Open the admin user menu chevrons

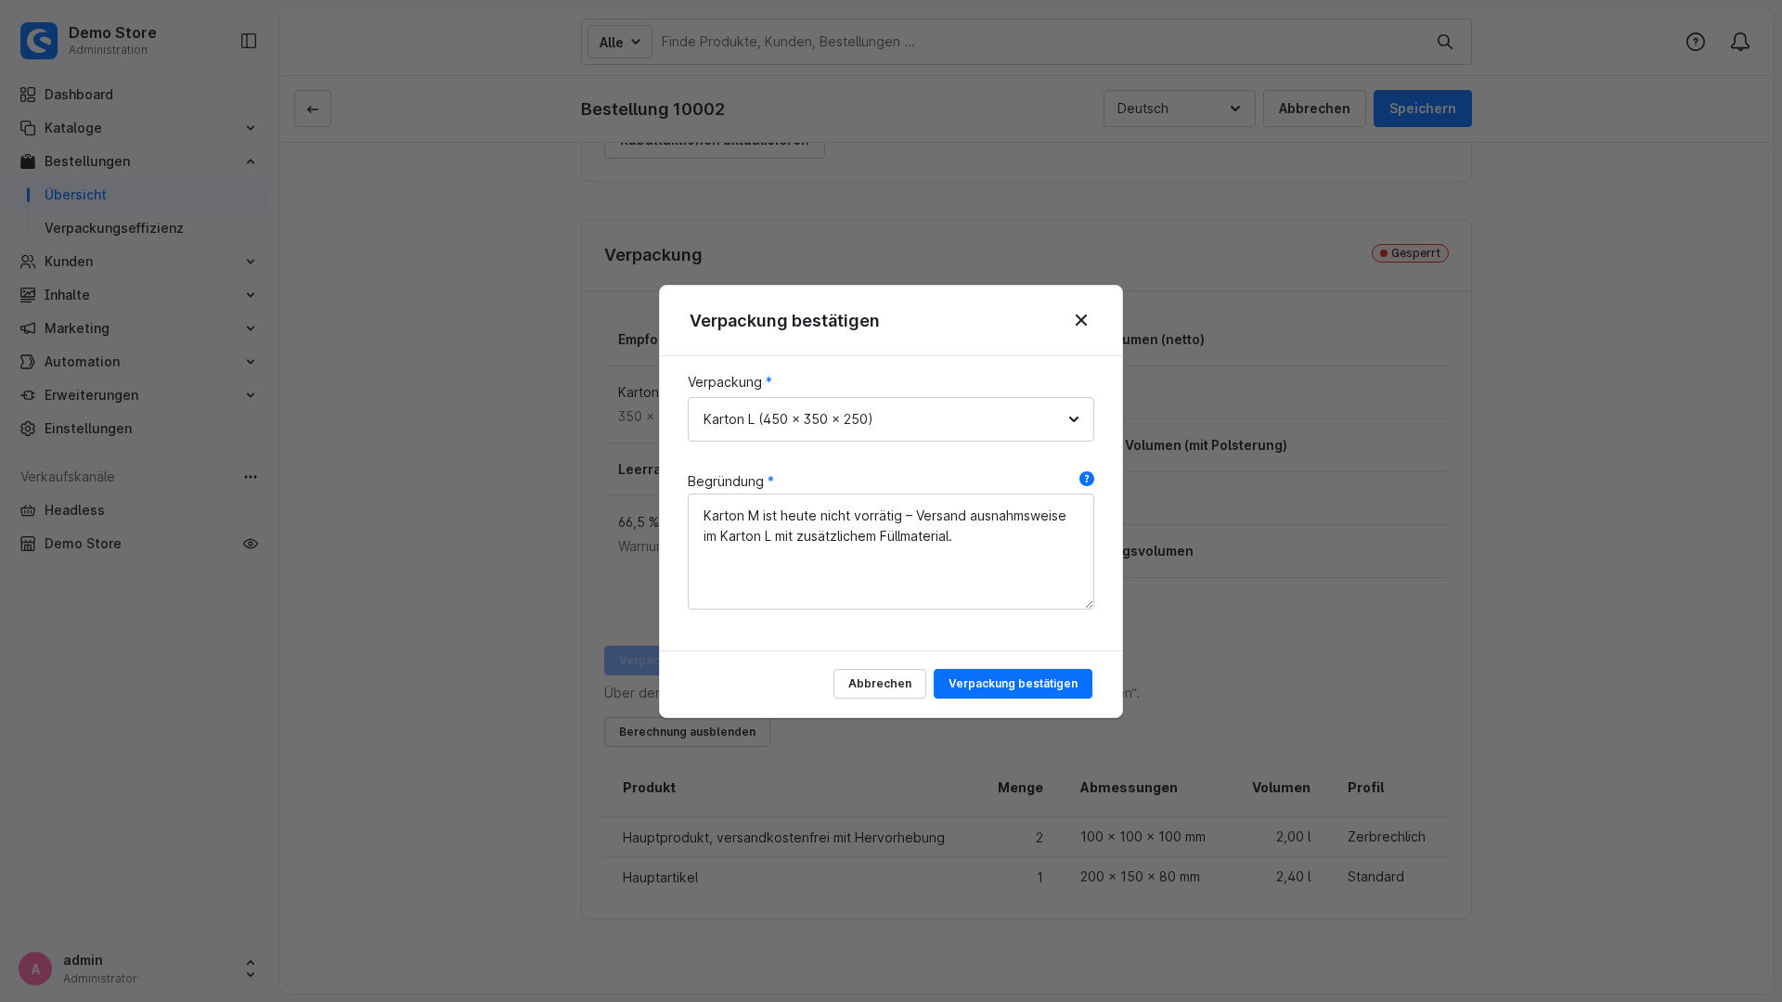(x=251, y=969)
